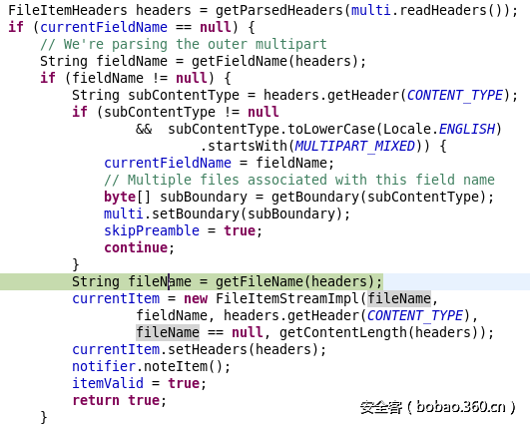
Task: Click the Locale.ENGLISH constant
Action: point(439,129)
